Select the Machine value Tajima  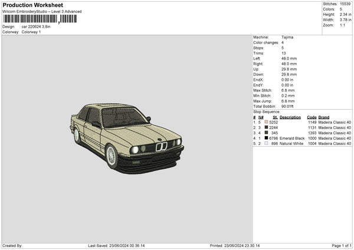point(287,37)
